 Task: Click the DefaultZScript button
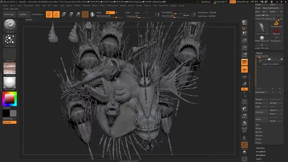pos(243,2)
